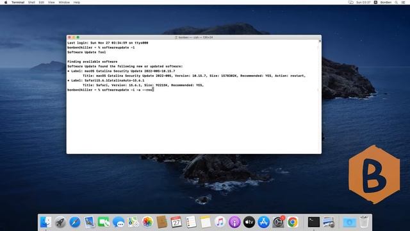Minimize the Terminal window with yellow button
Viewport: 410px width, 231px height.
74,37
